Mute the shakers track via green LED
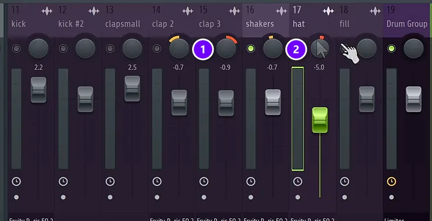 (251, 49)
